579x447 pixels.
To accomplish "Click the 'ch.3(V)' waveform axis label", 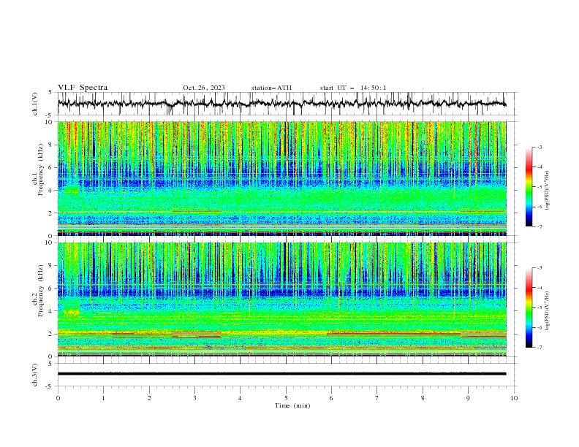I will 35,375.
